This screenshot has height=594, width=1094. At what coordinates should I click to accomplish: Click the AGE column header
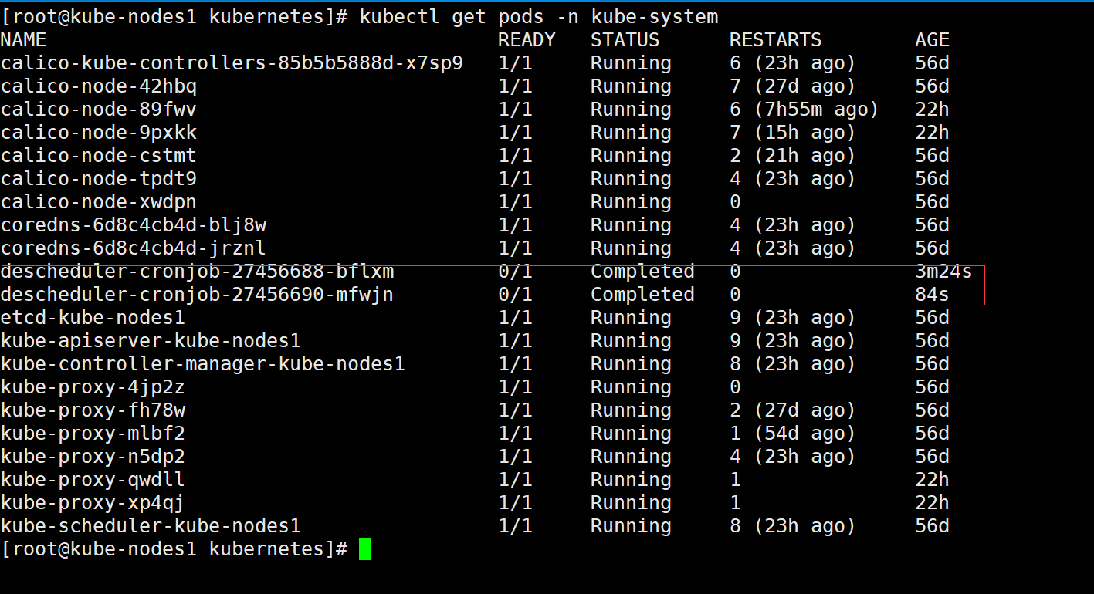(x=933, y=40)
